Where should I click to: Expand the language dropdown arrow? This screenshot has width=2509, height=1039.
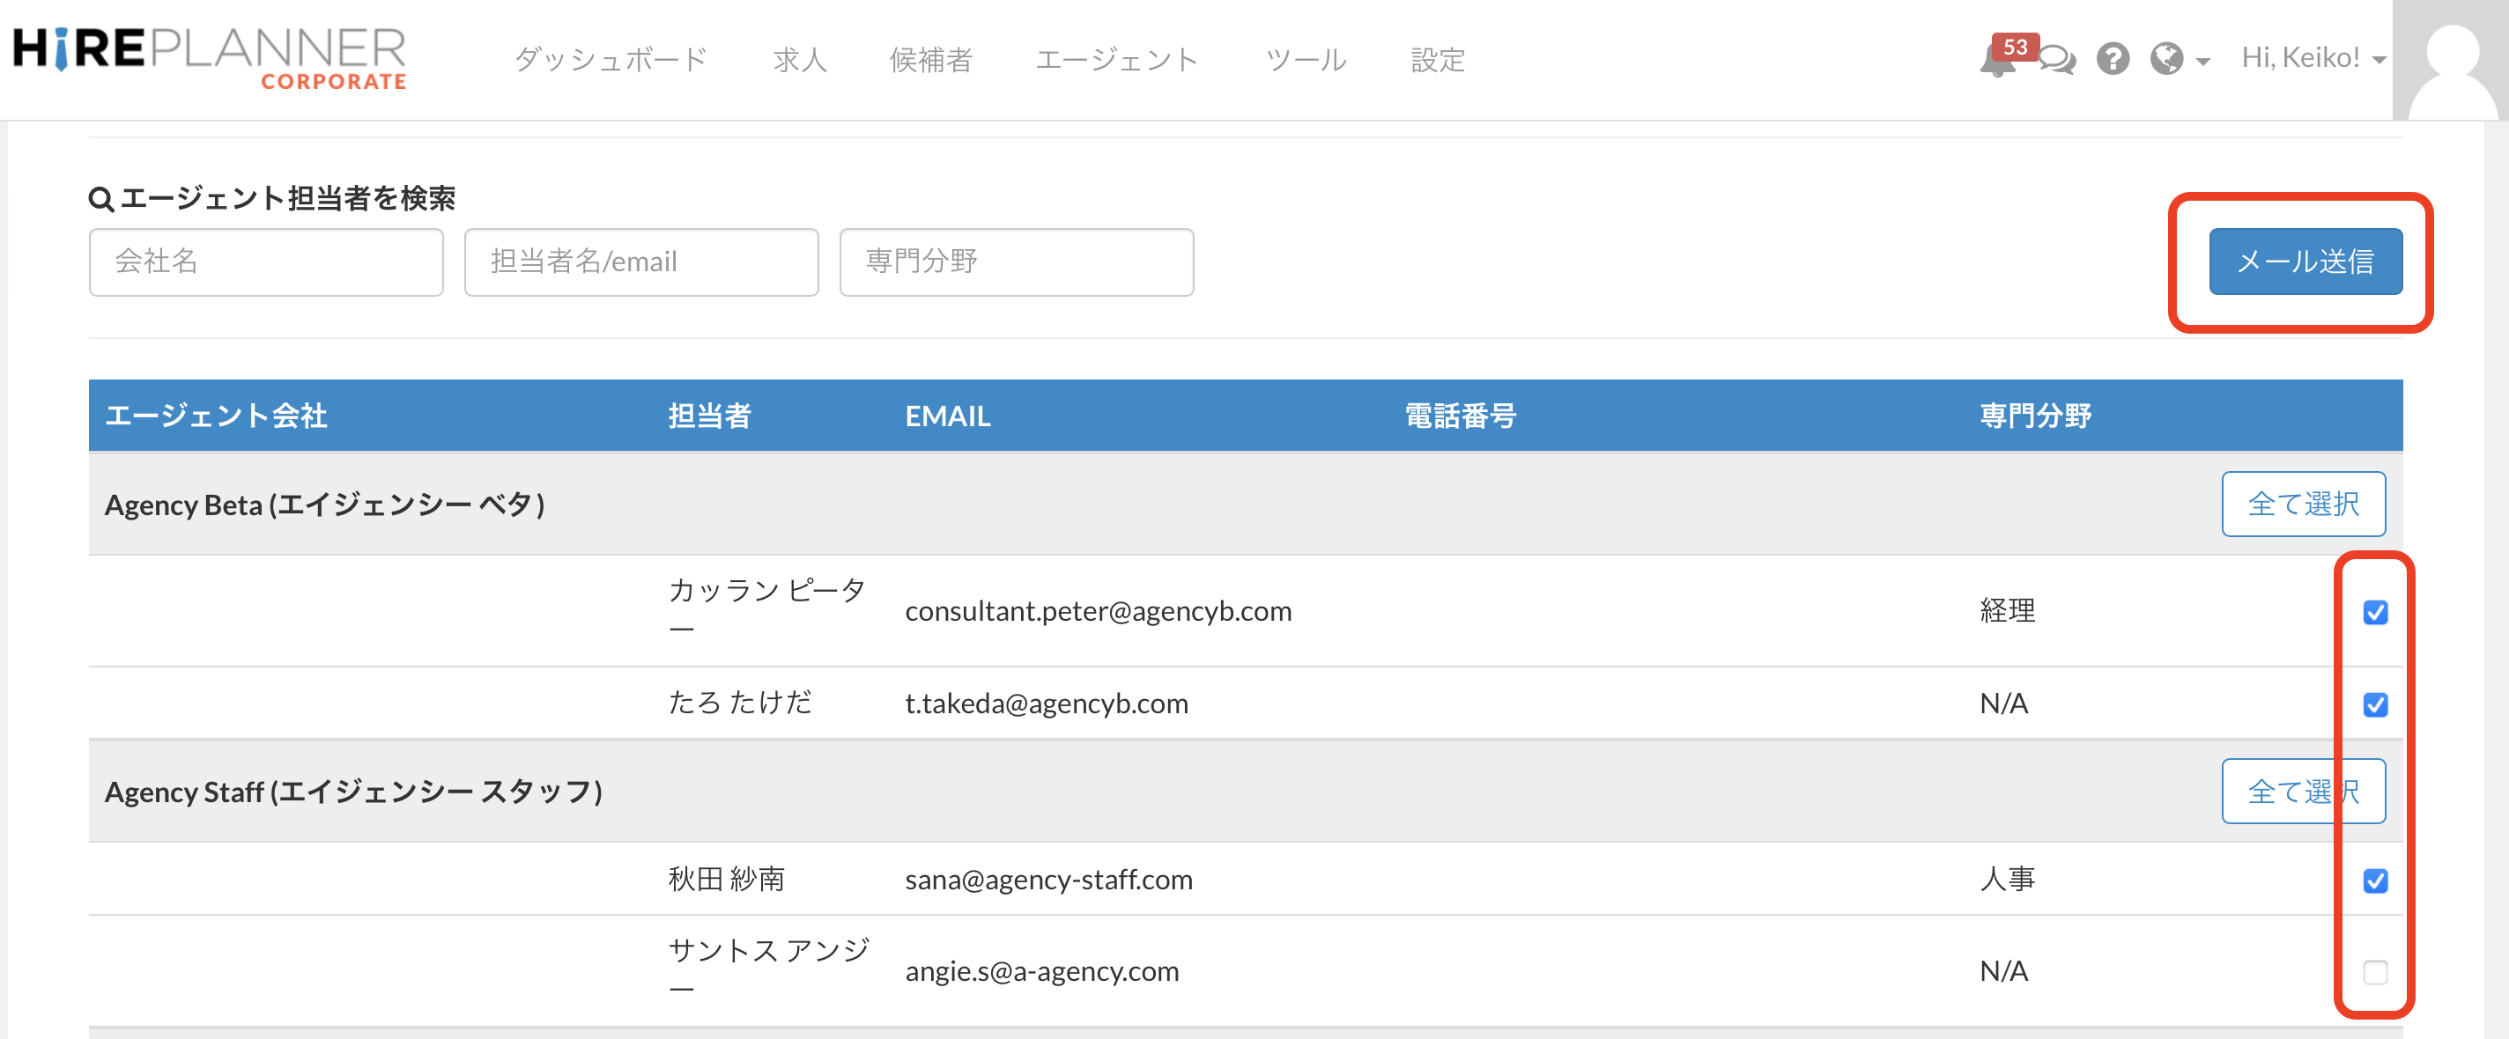[x=2202, y=62]
